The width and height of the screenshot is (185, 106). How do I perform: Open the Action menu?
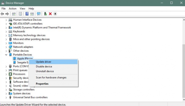[12, 9]
